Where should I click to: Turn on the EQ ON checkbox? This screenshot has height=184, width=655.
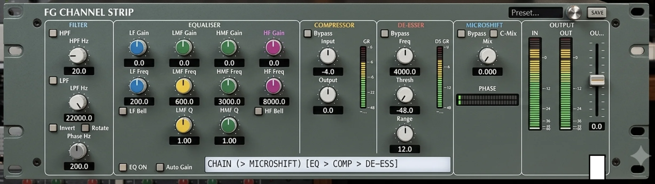click(123, 167)
